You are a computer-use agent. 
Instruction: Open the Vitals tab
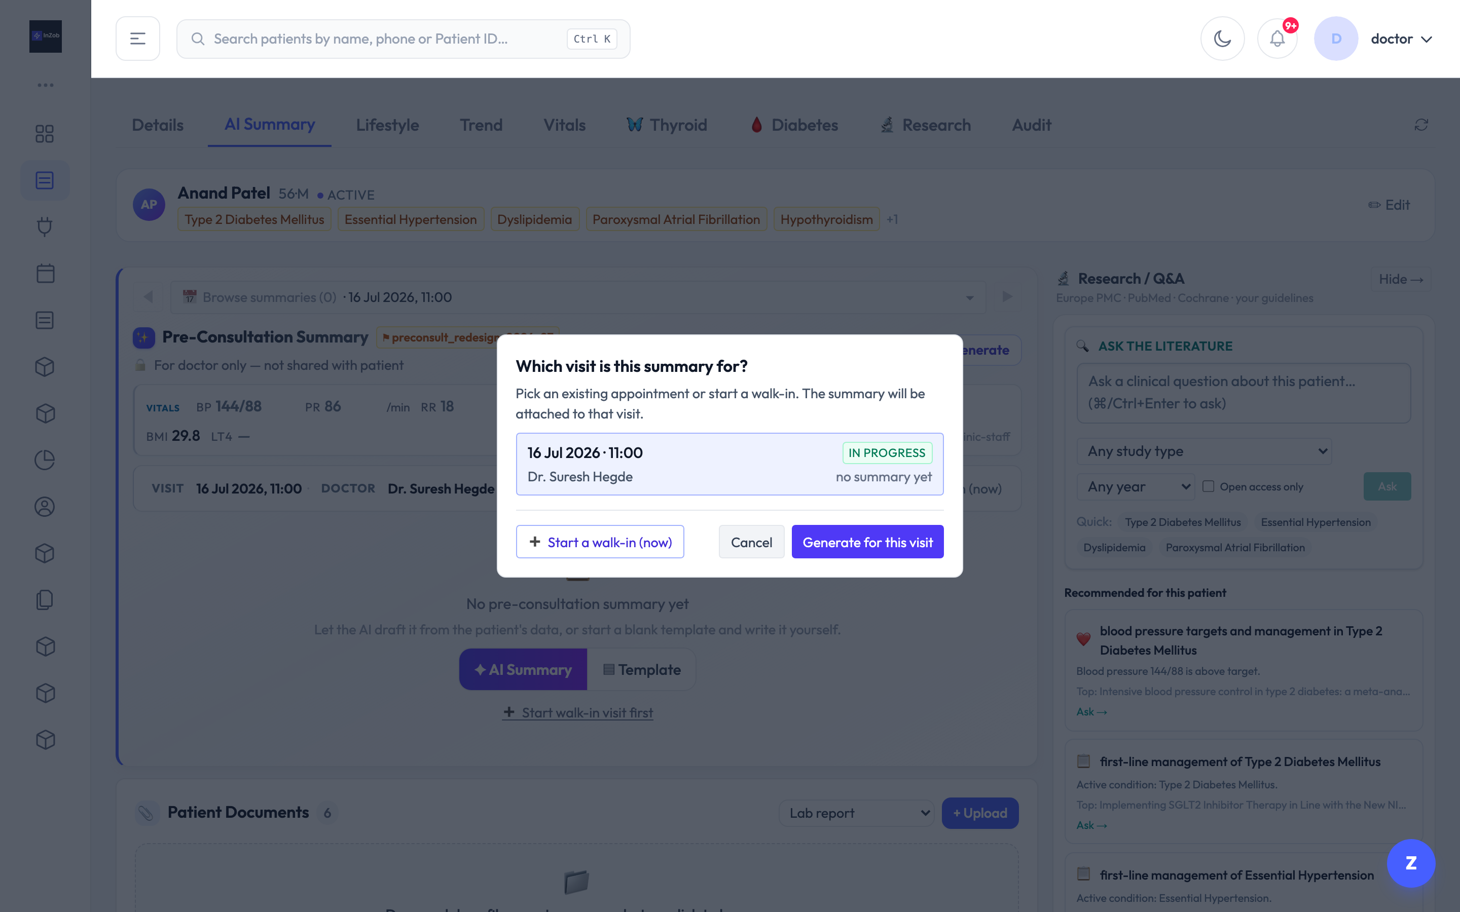click(565, 125)
